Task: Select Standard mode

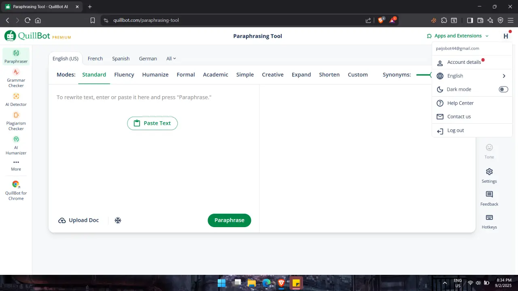Action: (94, 75)
